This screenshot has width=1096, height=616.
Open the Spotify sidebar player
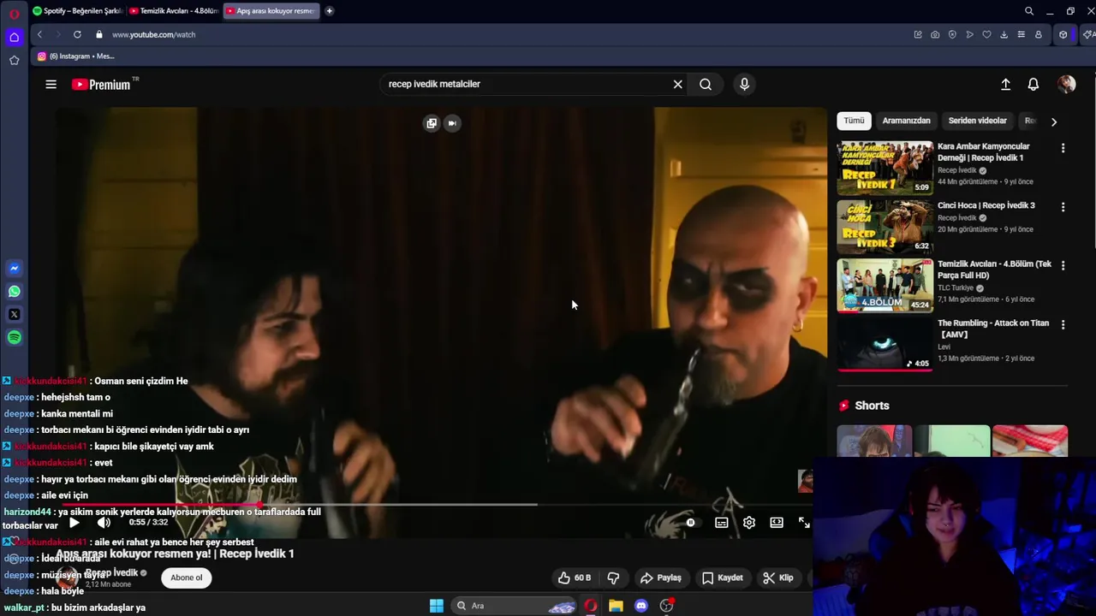pos(14,338)
